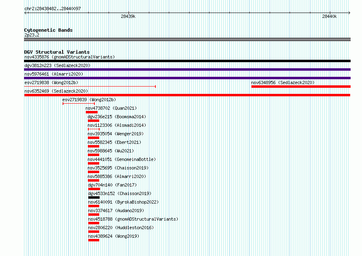The height and width of the screenshot is (256, 362).
Task: Click red bar under nsv5582345
Action: tap(94, 146)
